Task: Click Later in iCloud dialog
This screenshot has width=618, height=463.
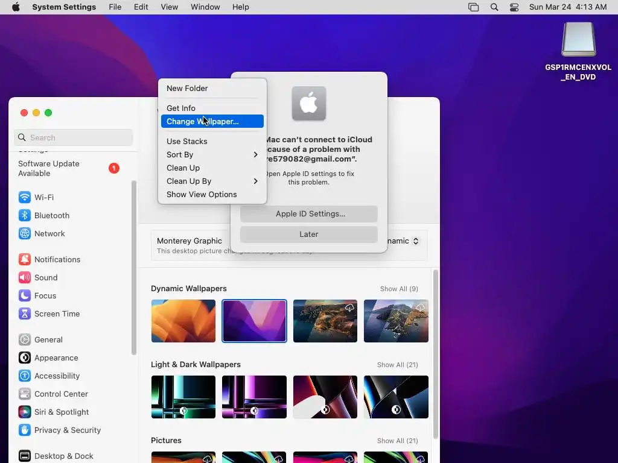Action: click(x=308, y=235)
